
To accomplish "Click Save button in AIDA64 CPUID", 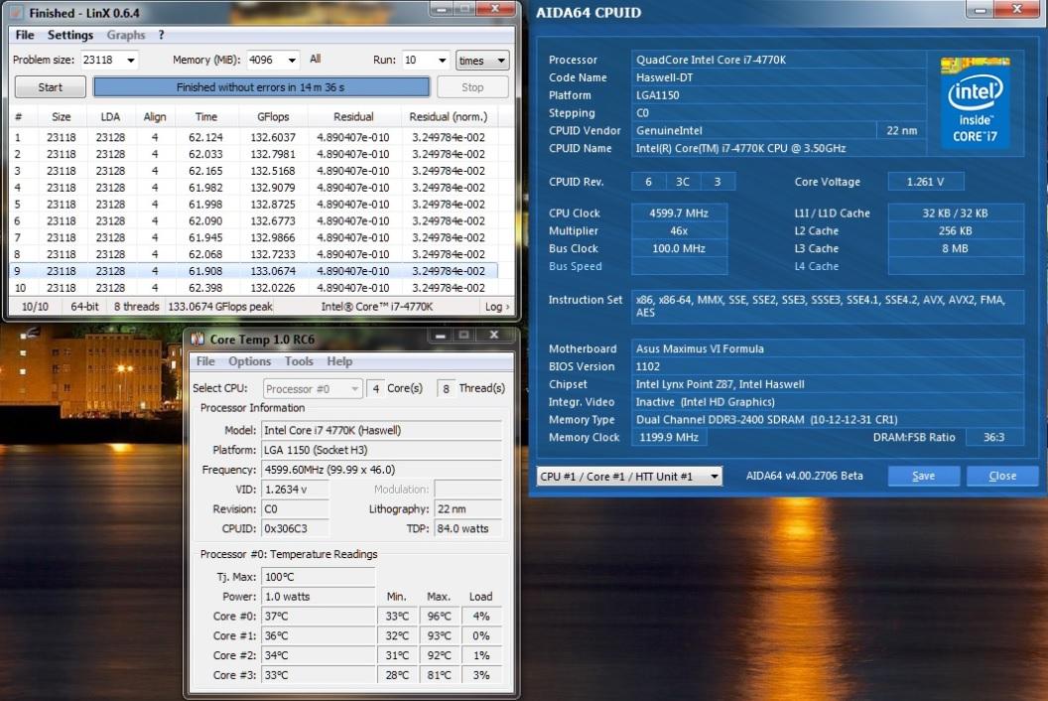I will coord(924,476).
